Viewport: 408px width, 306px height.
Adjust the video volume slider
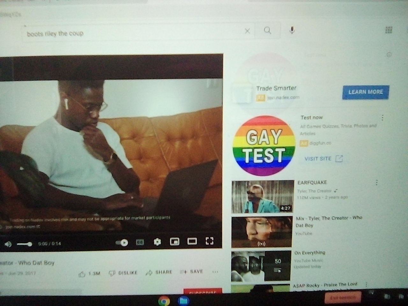pyautogui.click(x=24, y=244)
